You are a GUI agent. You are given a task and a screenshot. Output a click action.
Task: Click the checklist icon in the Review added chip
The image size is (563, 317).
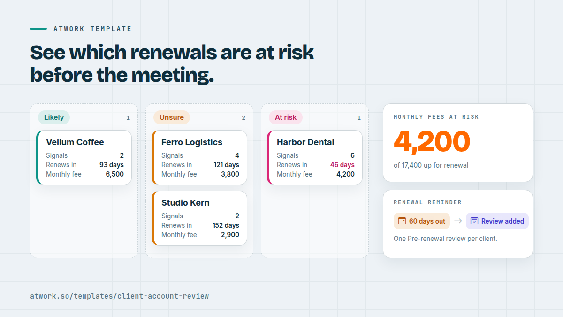coord(474,221)
